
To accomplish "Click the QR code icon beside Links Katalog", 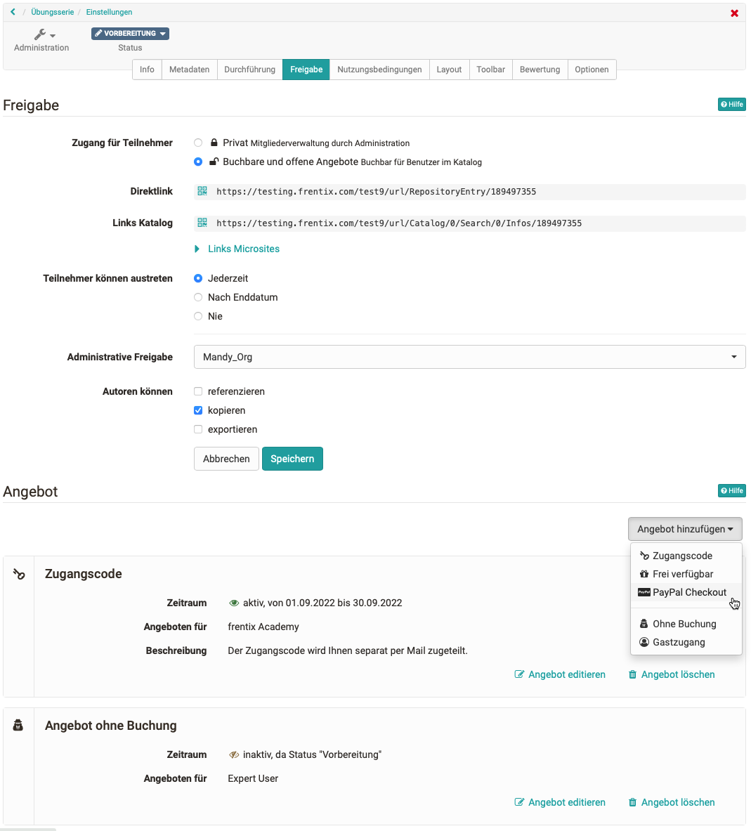I will tap(202, 223).
